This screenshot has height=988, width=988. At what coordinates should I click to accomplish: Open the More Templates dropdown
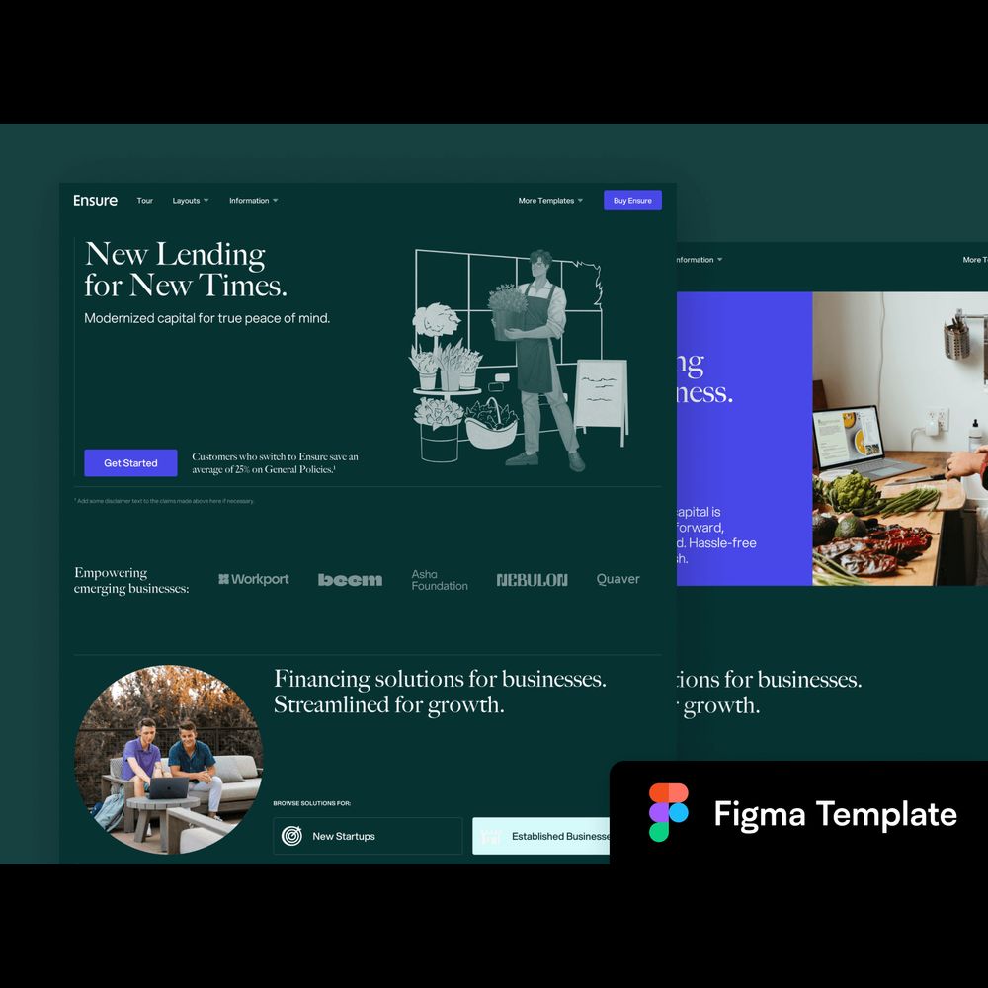point(550,201)
